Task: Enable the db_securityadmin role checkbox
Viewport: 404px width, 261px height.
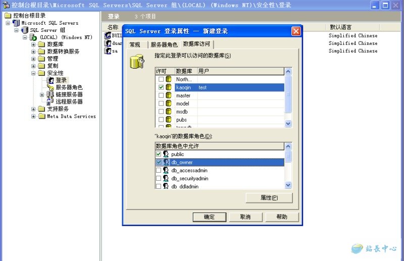Action: tap(159, 178)
